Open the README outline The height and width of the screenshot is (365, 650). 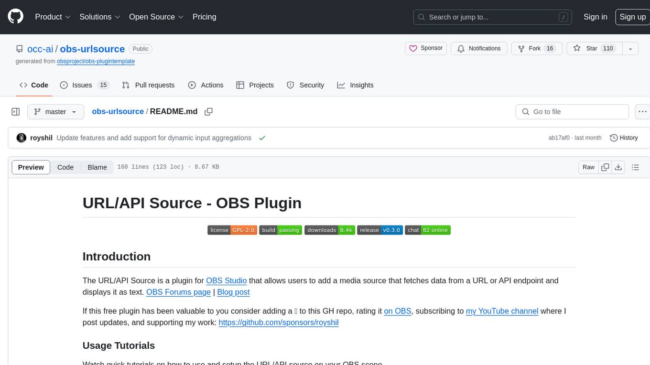(635, 167)
